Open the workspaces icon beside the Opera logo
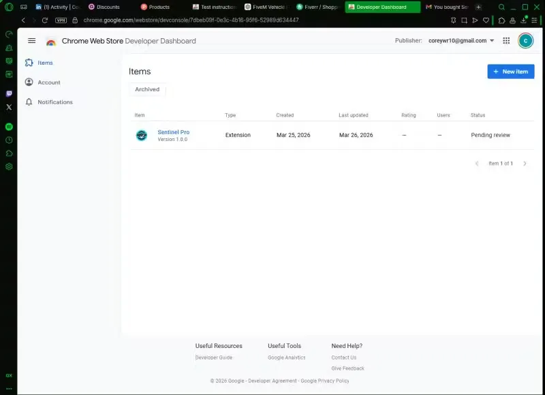This screenshot has width=545, height=395. (24, 7)
